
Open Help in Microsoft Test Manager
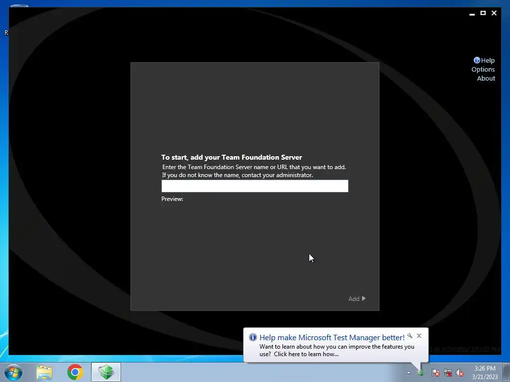tap(488, 60)
